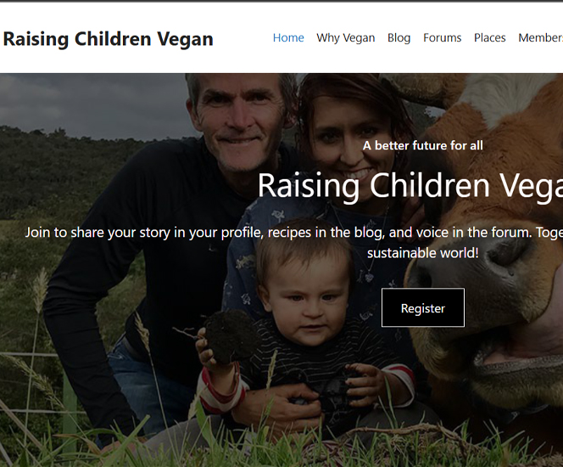Select the 'A better future for all' tagline
This screenshot has height=467, width=563.
click(x=422, y=145)
